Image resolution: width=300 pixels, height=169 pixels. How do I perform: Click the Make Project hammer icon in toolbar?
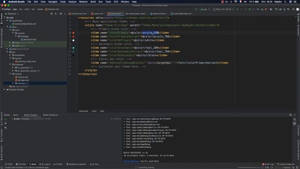[x=196, y=9]
